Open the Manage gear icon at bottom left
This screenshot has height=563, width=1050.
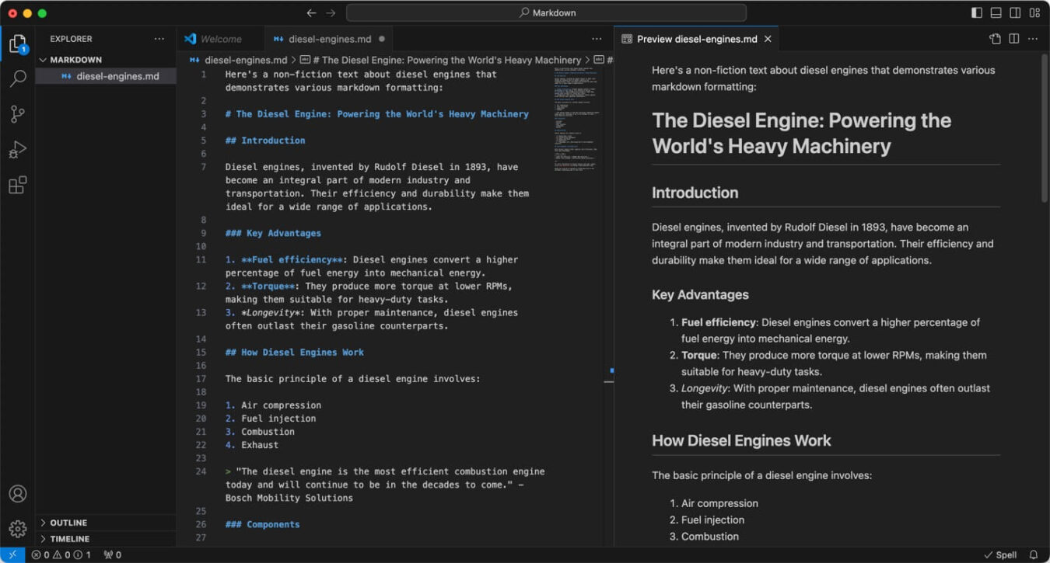pyautogui.click(x=17, y=529)
